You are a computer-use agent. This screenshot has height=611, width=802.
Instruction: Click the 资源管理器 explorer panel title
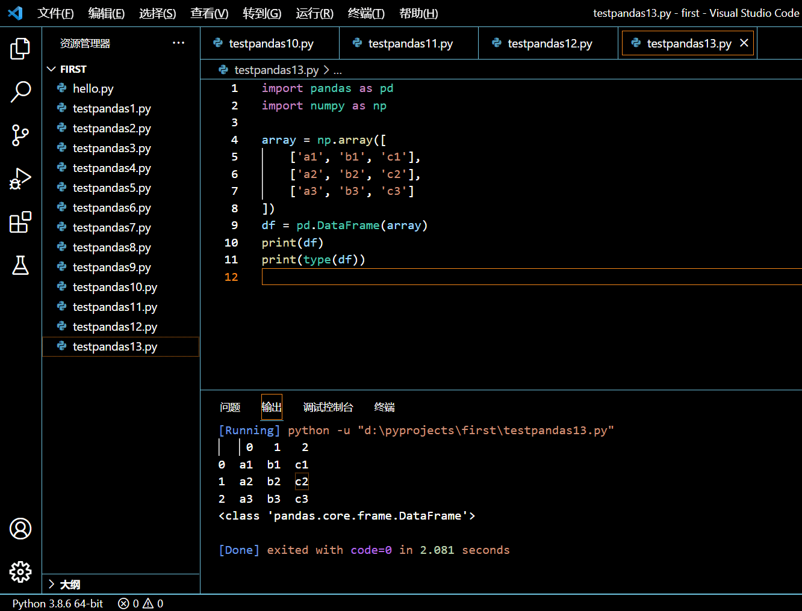85,43
